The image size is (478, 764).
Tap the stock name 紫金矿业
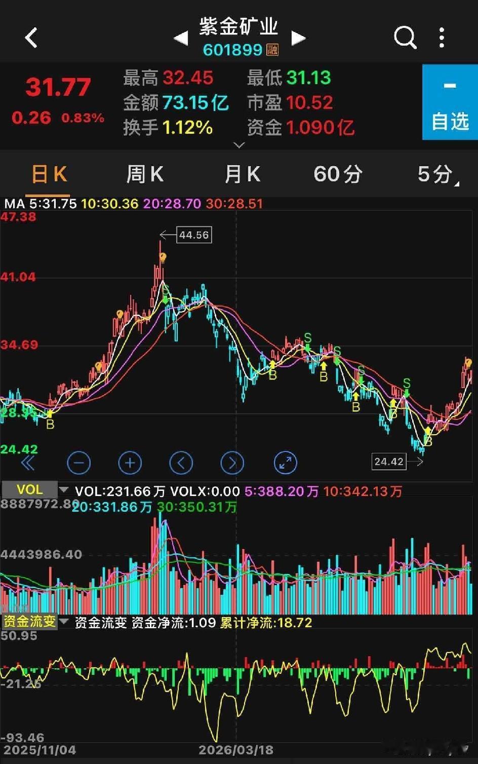238,26
